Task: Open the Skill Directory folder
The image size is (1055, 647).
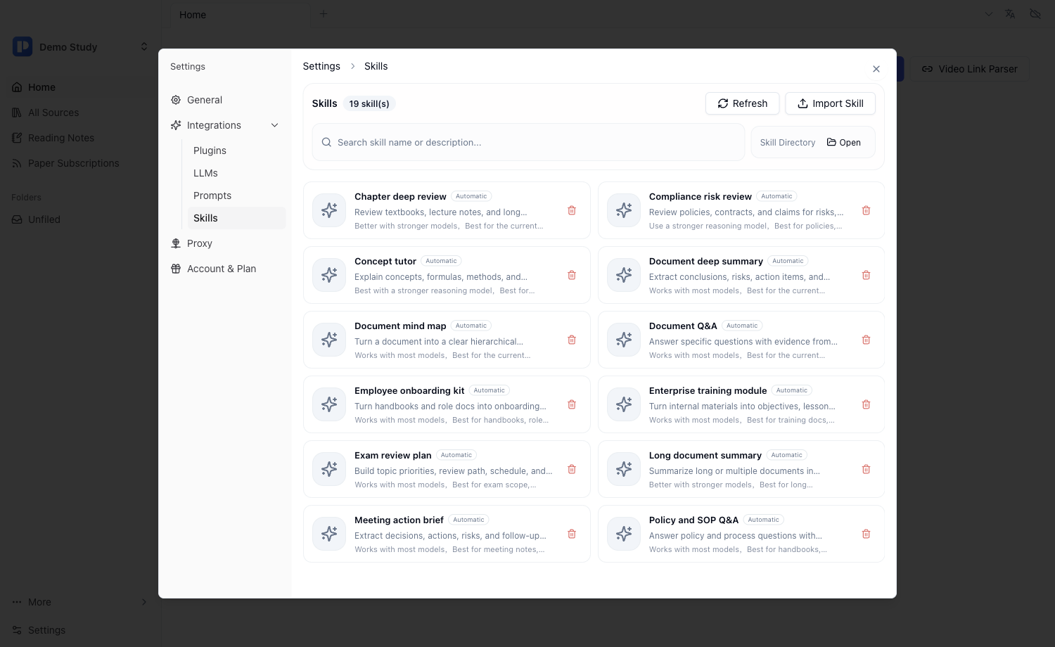Action: [x=843, y=142]
